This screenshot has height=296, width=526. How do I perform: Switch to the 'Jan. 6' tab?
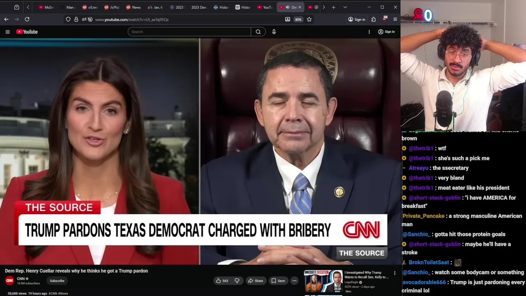(x=155, y=7)
